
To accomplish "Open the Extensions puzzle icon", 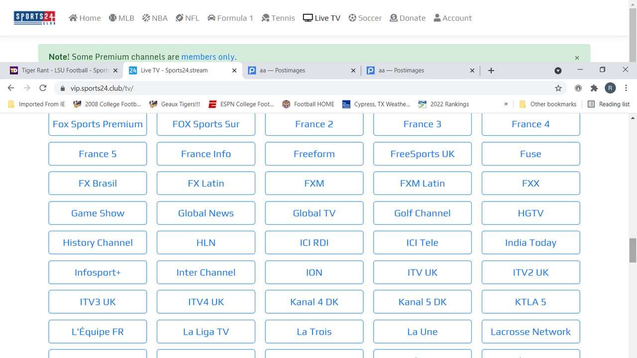I will pos(594,88).
